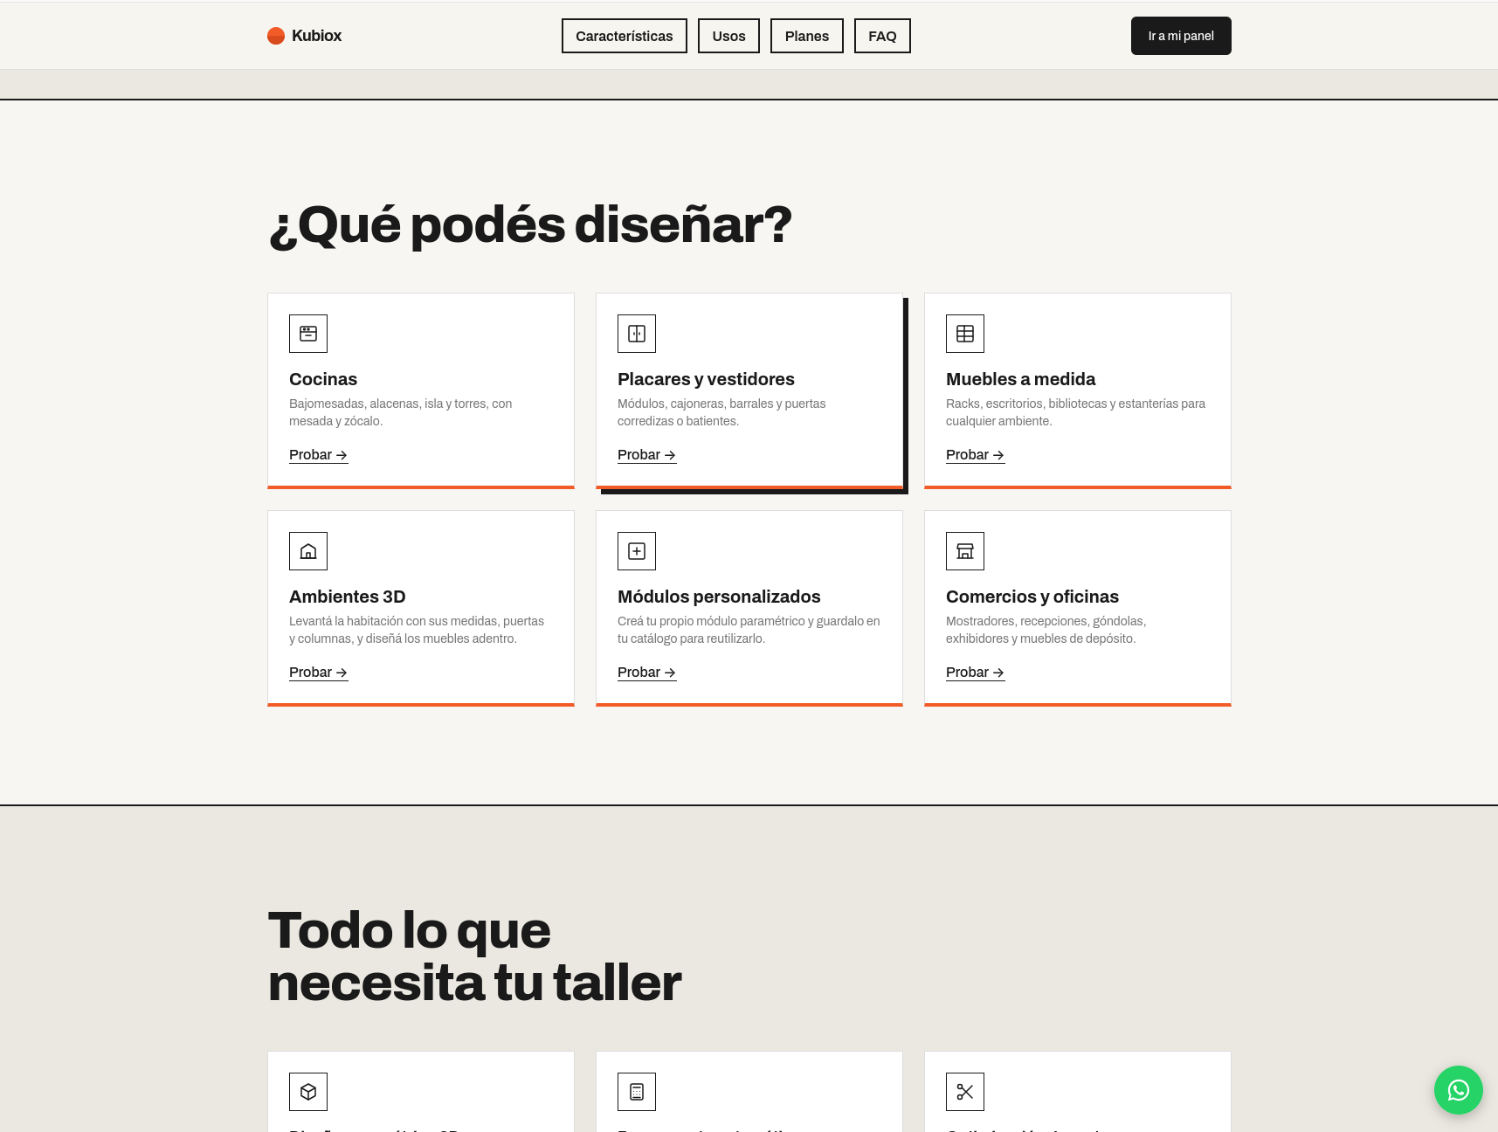Click the Ambientes 3D title

[x=348, y=597]
